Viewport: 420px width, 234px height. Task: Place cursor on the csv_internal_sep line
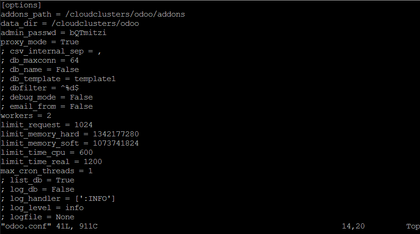[51, 51]
